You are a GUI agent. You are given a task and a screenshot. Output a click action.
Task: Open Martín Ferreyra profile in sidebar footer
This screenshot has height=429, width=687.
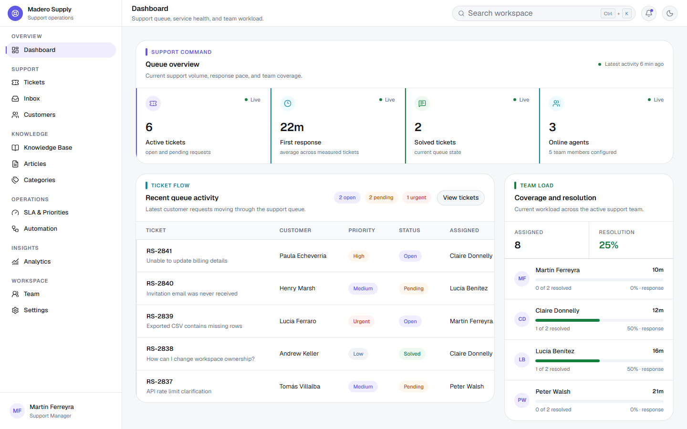point(61,411)
